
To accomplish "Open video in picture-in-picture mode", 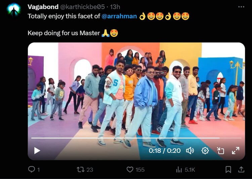I will 220,151.
